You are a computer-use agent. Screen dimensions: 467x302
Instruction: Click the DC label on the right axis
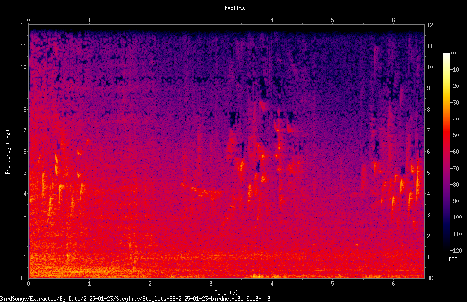pos(430,278)
